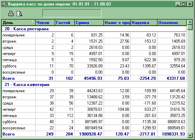195x140 pixels.
Task: Select понедельник row under Касса кафетерия
Action: pos(94,91)
